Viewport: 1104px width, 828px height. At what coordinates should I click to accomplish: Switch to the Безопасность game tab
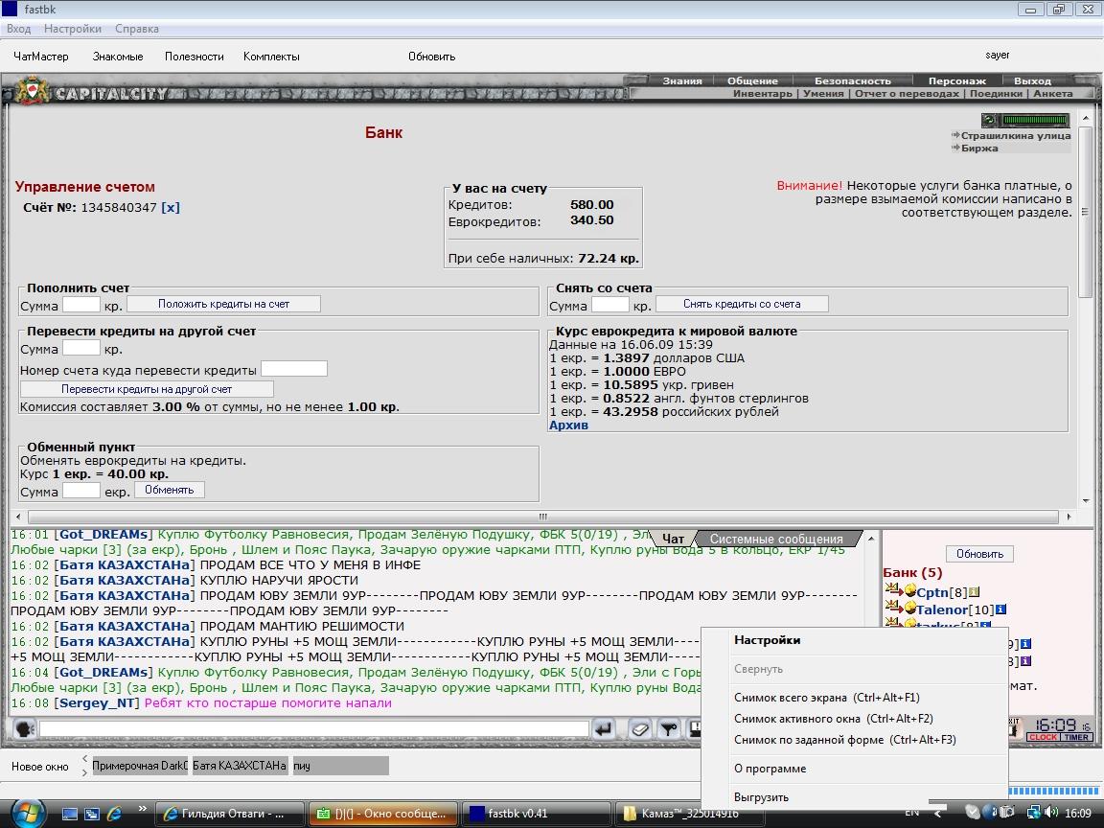[853, 80]
